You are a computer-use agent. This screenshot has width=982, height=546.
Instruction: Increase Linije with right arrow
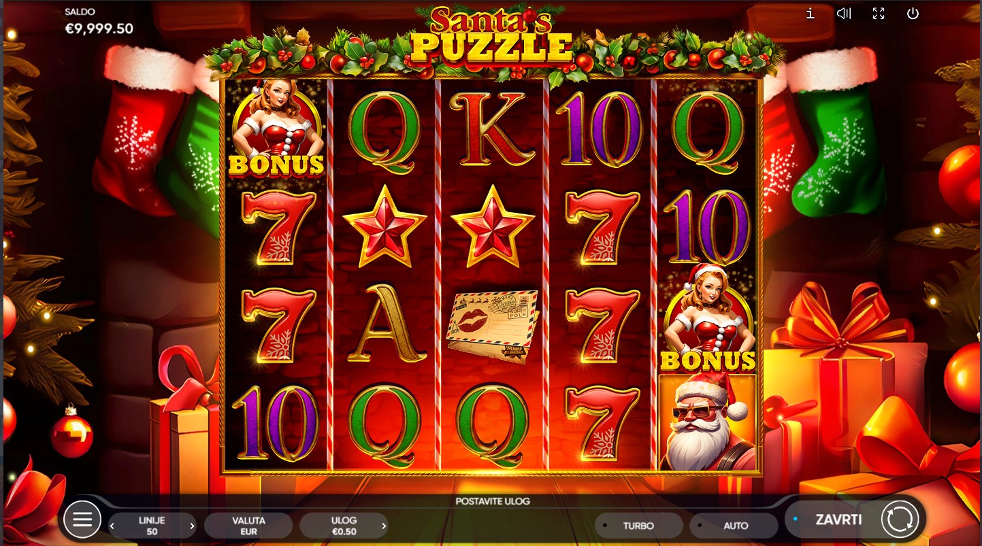(x=192, y=526)
